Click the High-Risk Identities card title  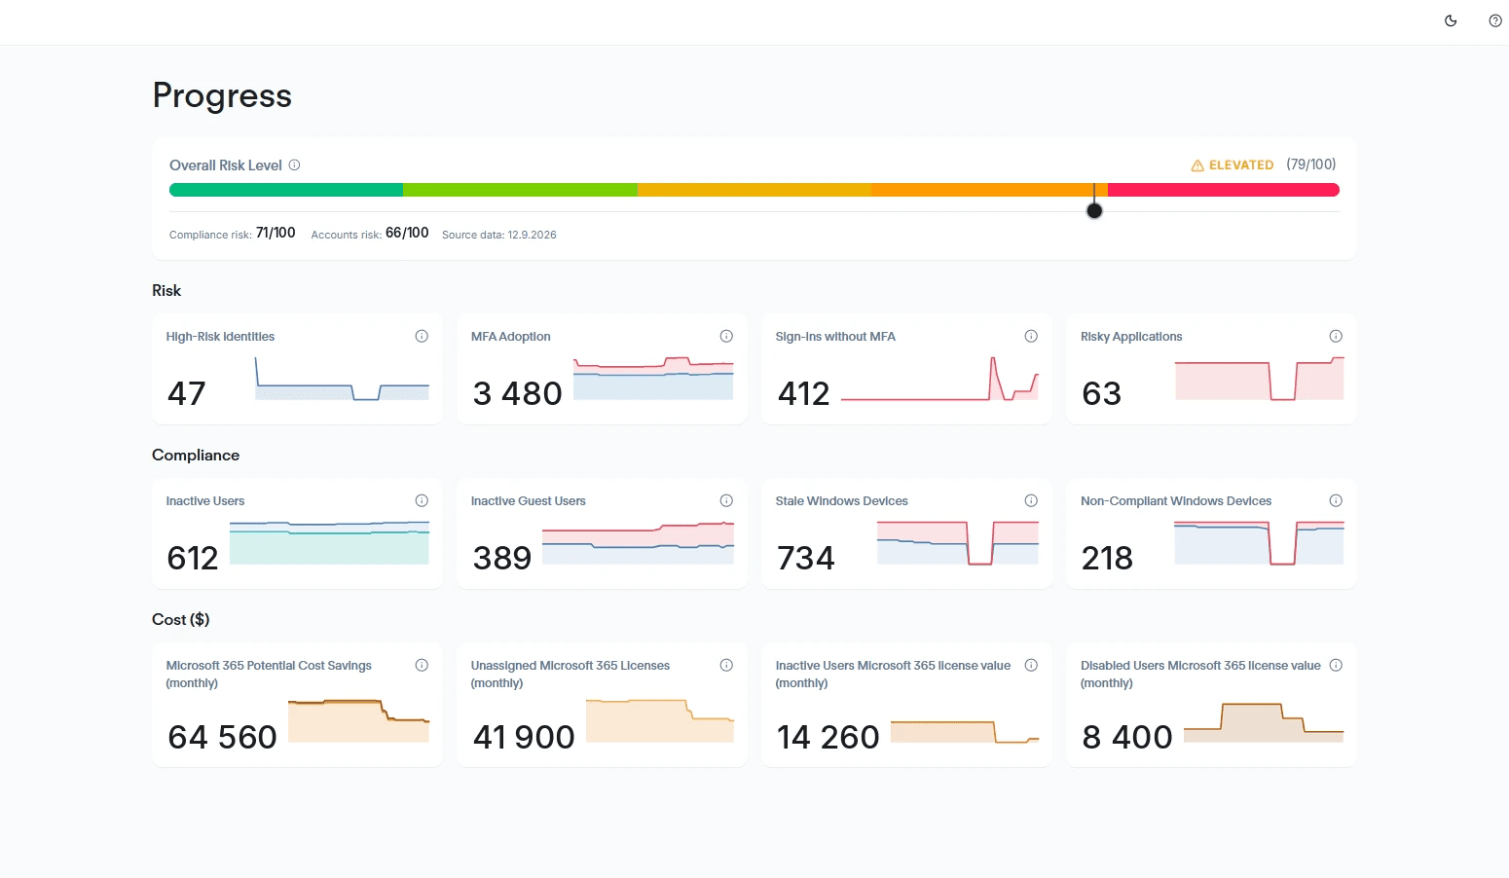[x=220, y=337]
